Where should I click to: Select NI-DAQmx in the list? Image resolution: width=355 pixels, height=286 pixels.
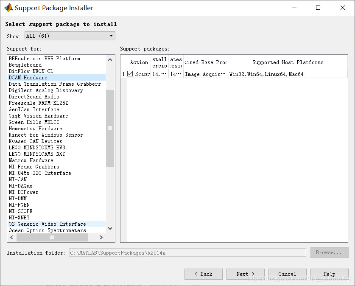pyautogui.click(x=56, y=186)
